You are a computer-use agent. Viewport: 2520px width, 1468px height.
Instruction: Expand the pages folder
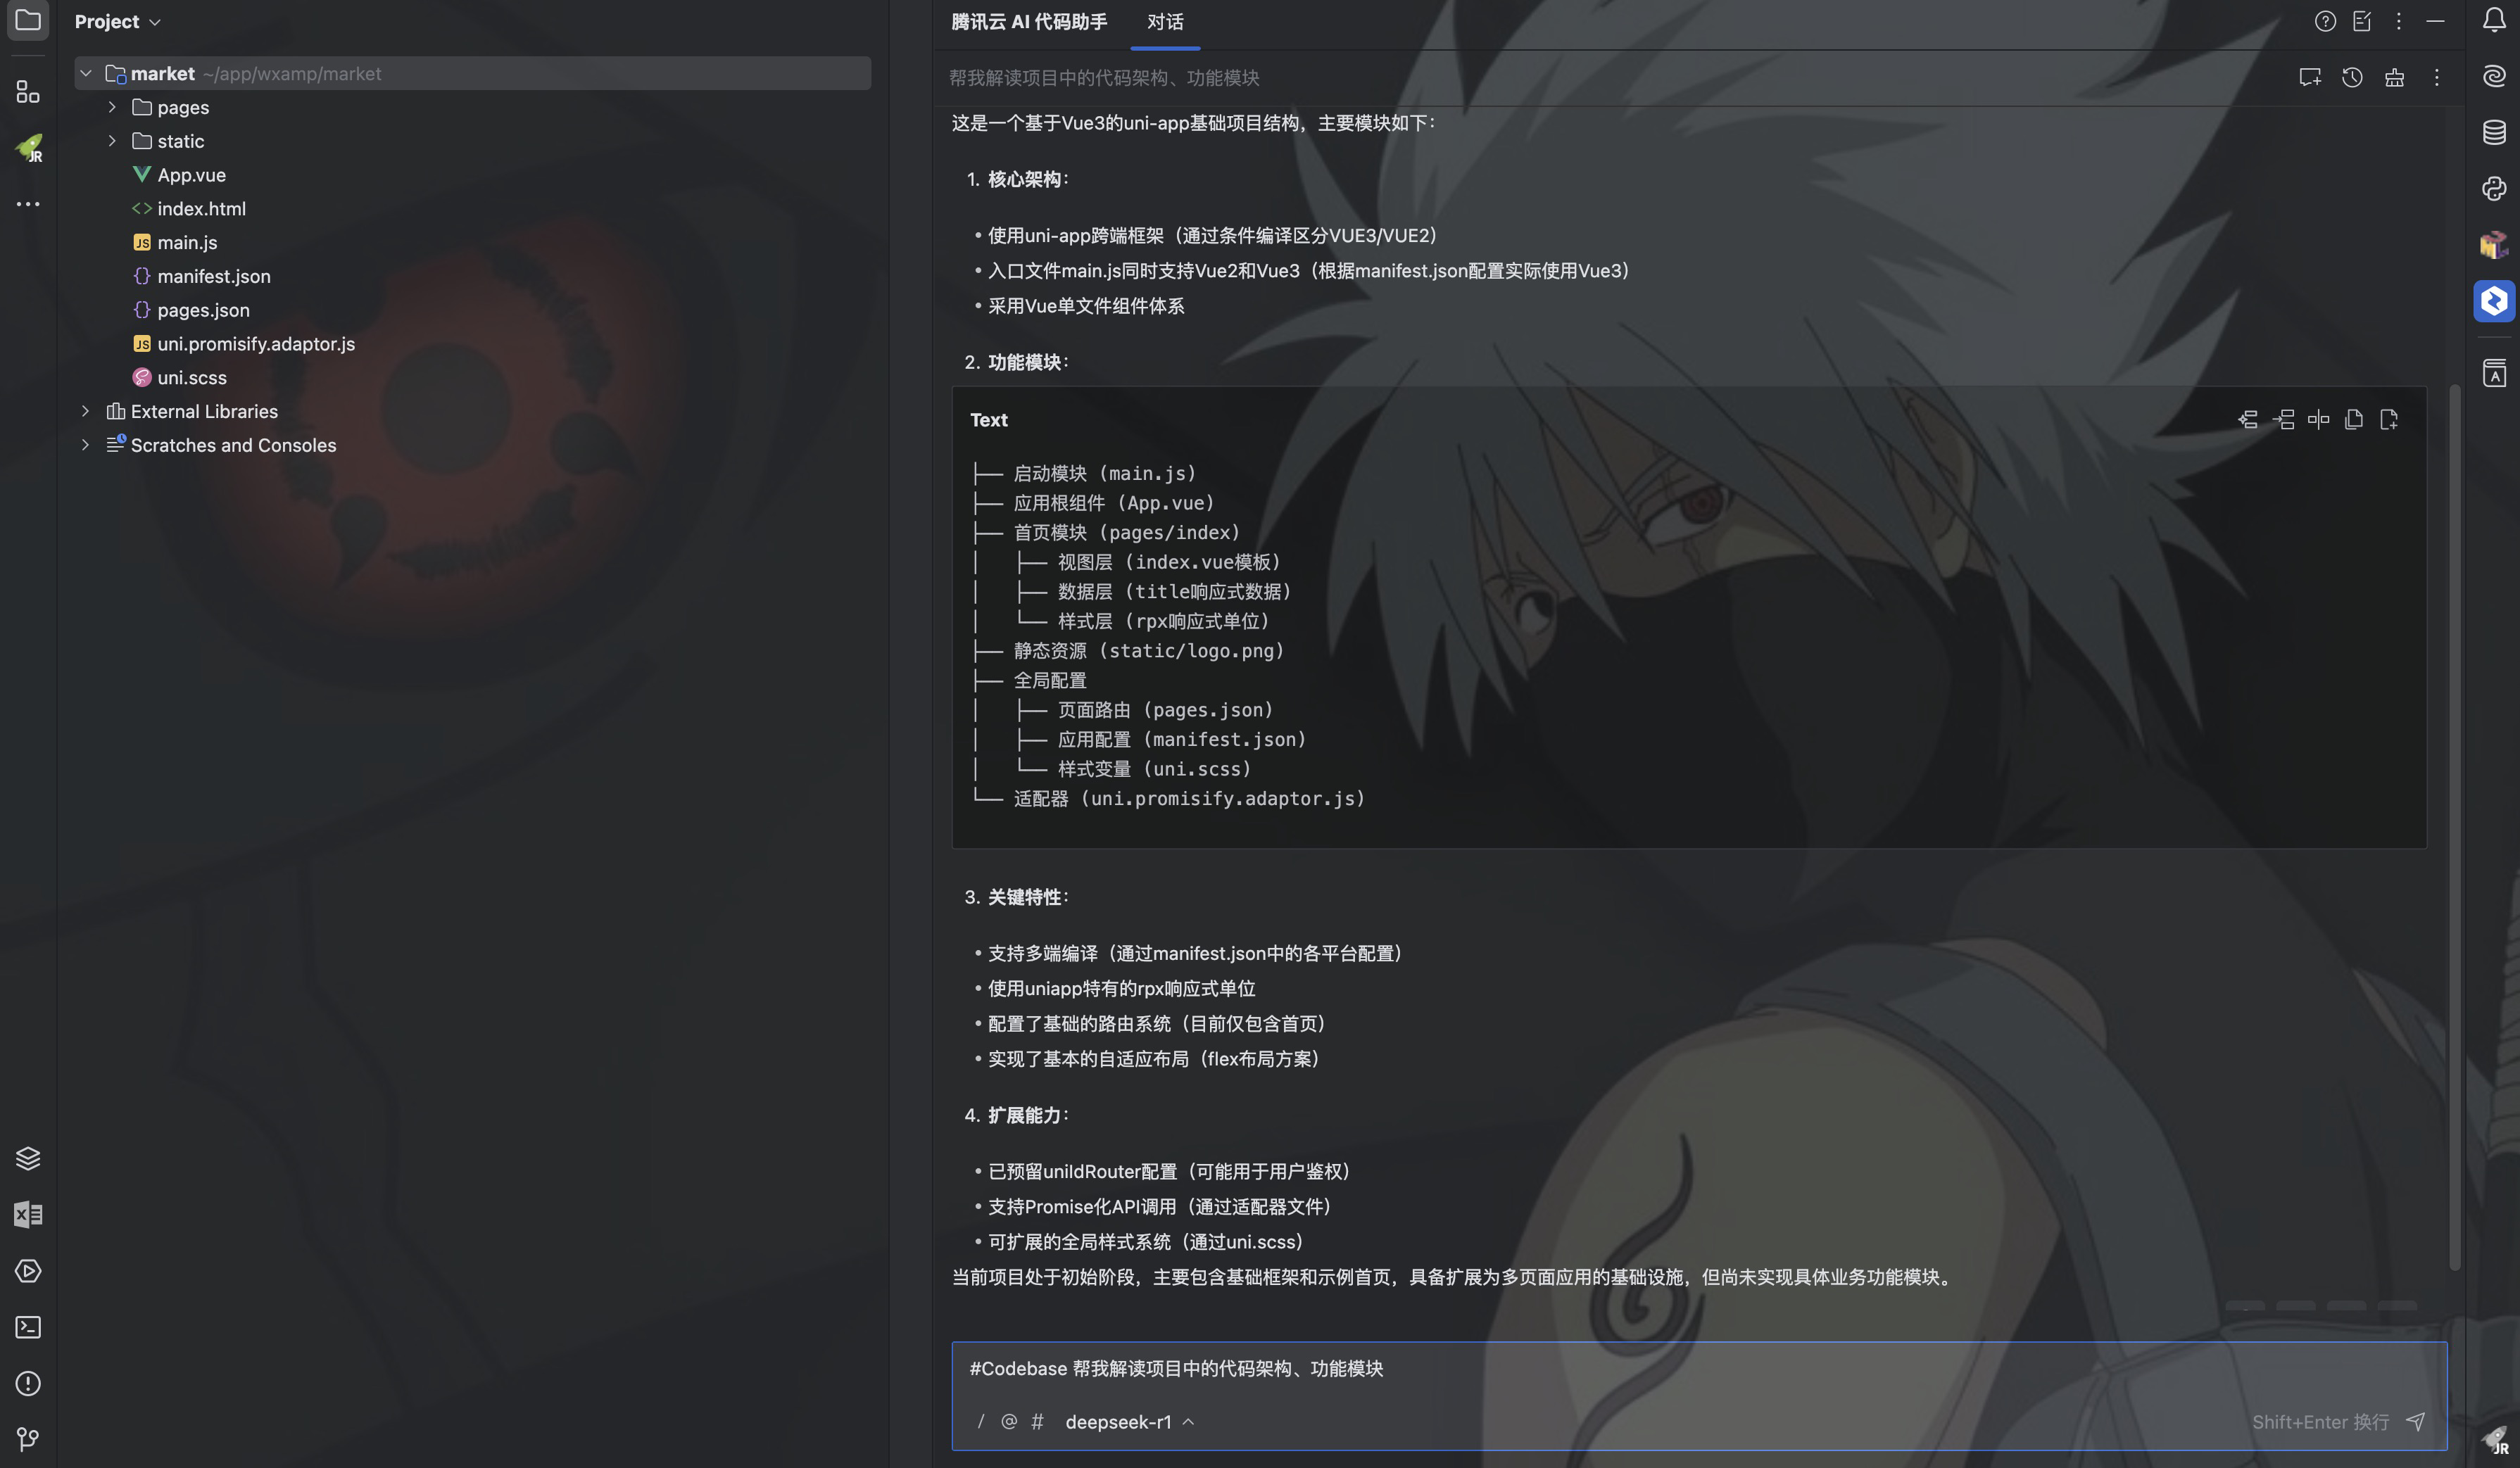(112, 107)
